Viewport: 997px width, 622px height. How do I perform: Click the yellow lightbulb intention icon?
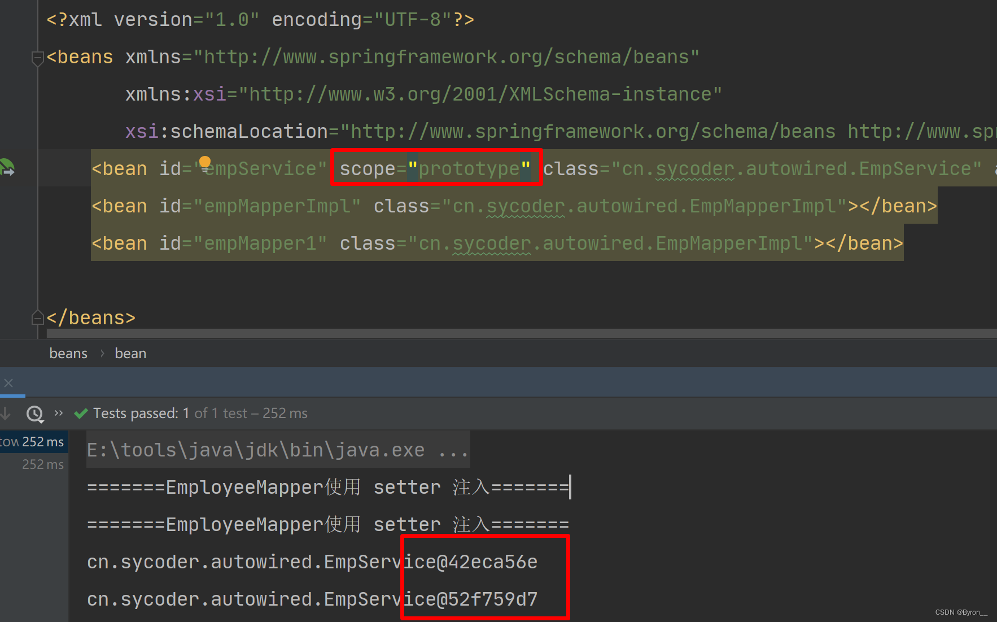pos(205,163)
